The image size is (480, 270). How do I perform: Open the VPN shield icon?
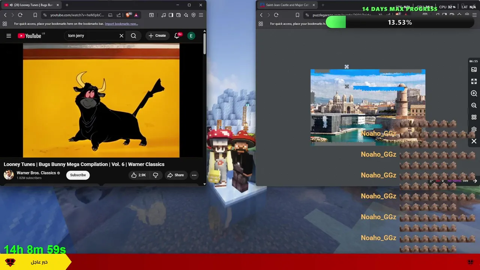[193, 15]
